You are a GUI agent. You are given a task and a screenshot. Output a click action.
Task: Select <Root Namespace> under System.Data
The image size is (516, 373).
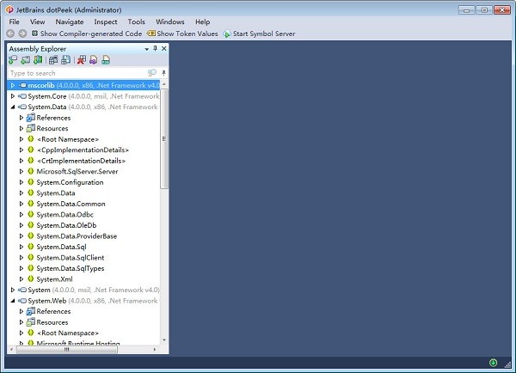[68, 139]
